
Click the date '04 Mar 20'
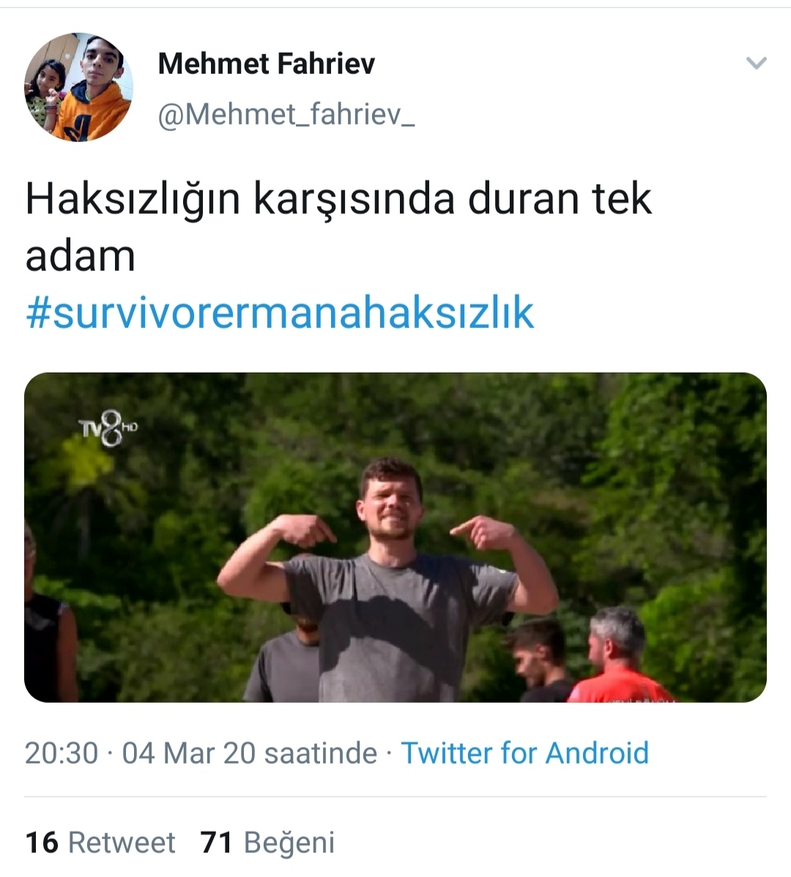coord(188,753)
